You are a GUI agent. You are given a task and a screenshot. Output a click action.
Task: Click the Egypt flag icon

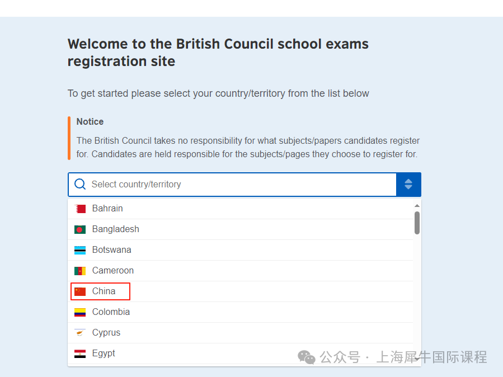[80, 354]
